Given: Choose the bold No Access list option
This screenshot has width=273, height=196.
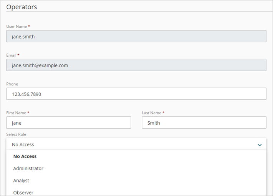Looking at the screenshot, I should click(x=25, y=156).
